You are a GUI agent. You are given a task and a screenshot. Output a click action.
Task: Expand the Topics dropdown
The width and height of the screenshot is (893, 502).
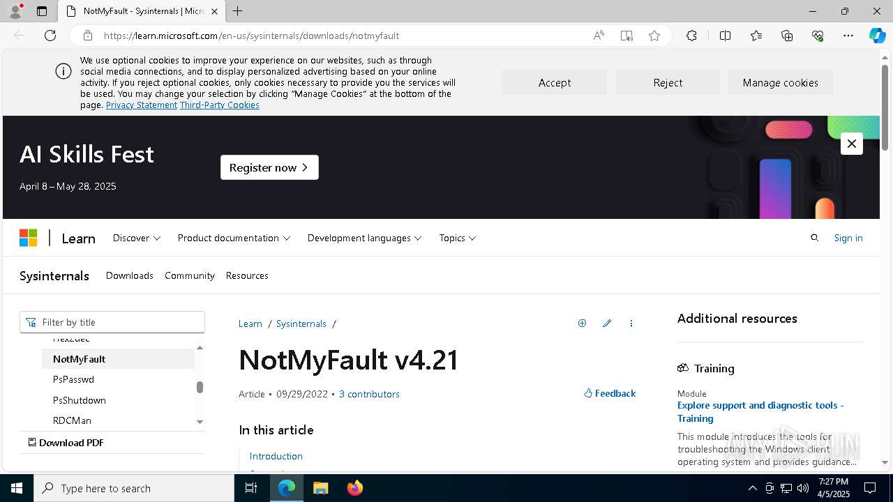[458, 238]
